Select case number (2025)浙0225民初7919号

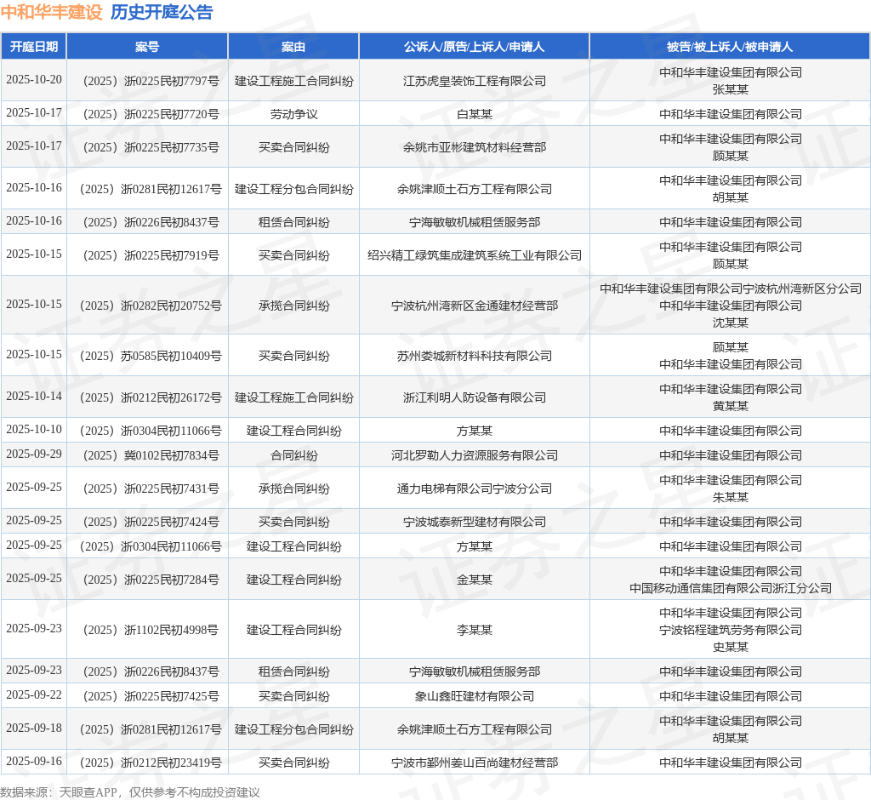[151, 255]
